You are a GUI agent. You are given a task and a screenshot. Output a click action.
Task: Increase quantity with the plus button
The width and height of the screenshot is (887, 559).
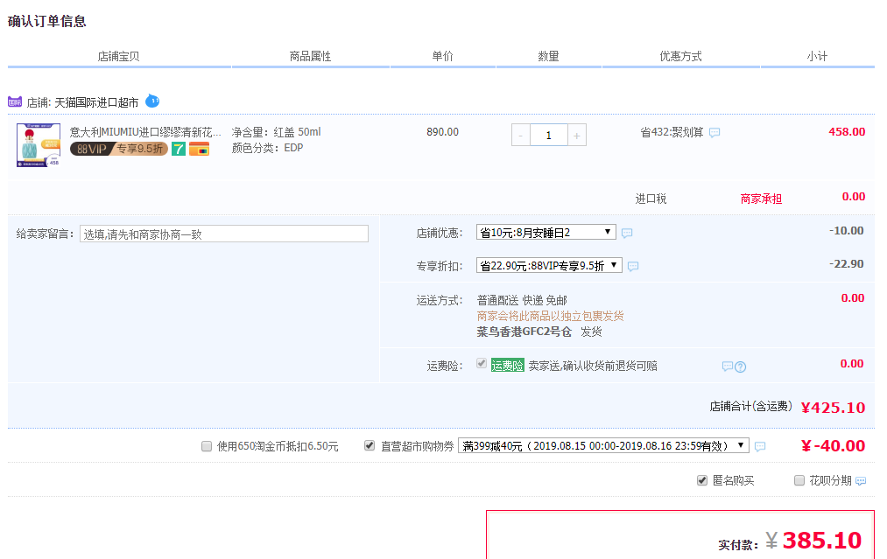(577, 136)
